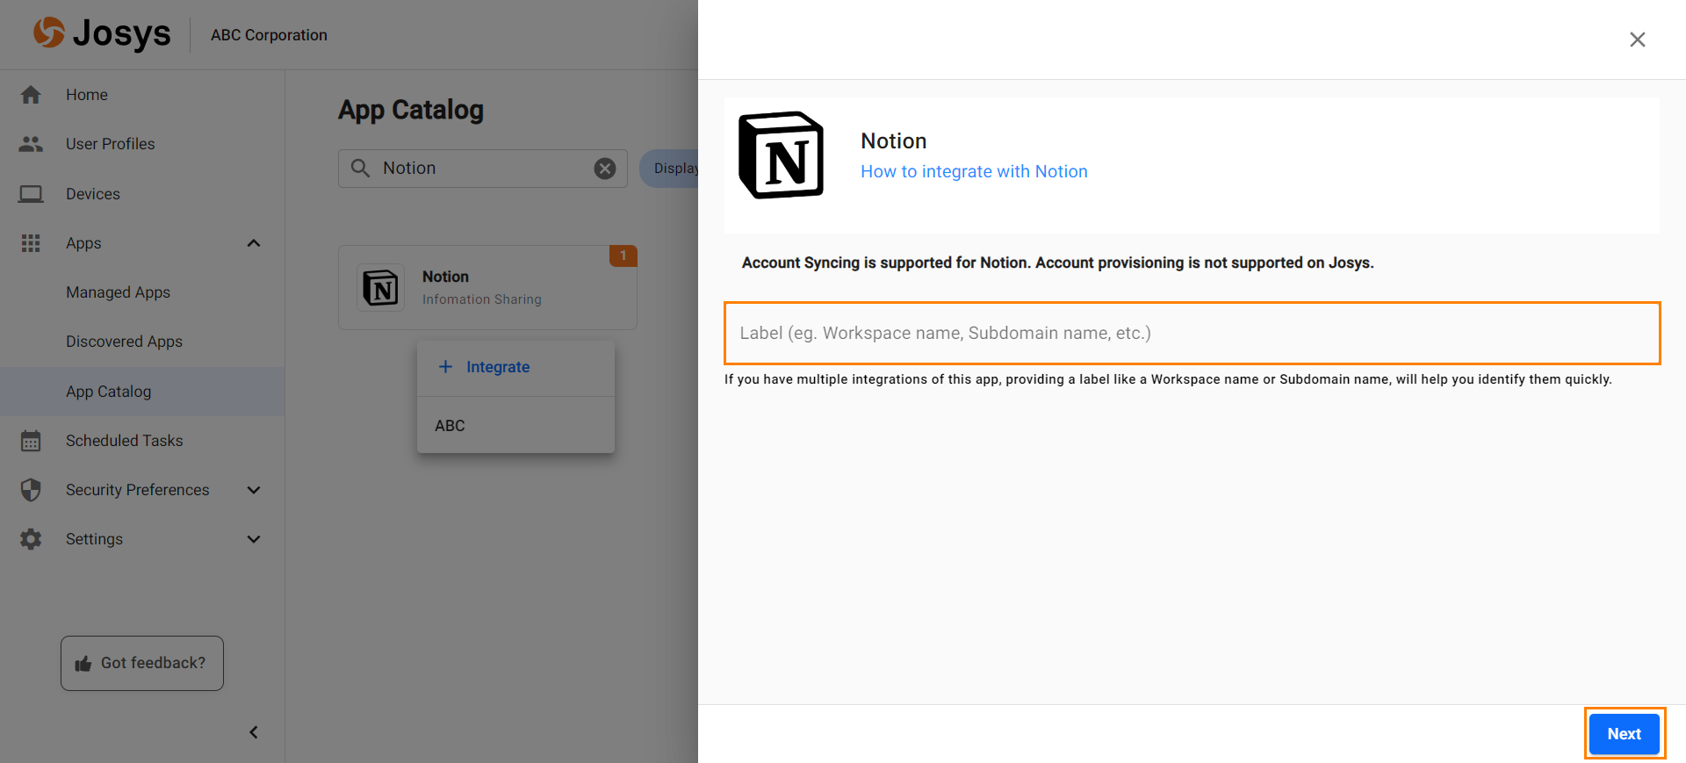Click the Notion integration count badge
This screenshot has height=763, width=1686.
coord(623,256)
